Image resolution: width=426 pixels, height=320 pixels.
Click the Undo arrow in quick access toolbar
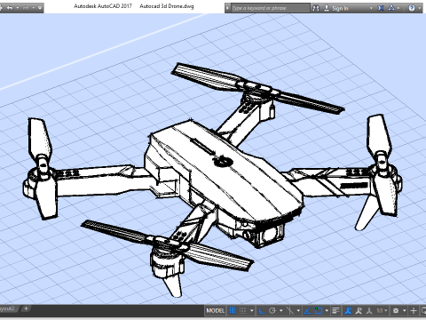(10, 8)
